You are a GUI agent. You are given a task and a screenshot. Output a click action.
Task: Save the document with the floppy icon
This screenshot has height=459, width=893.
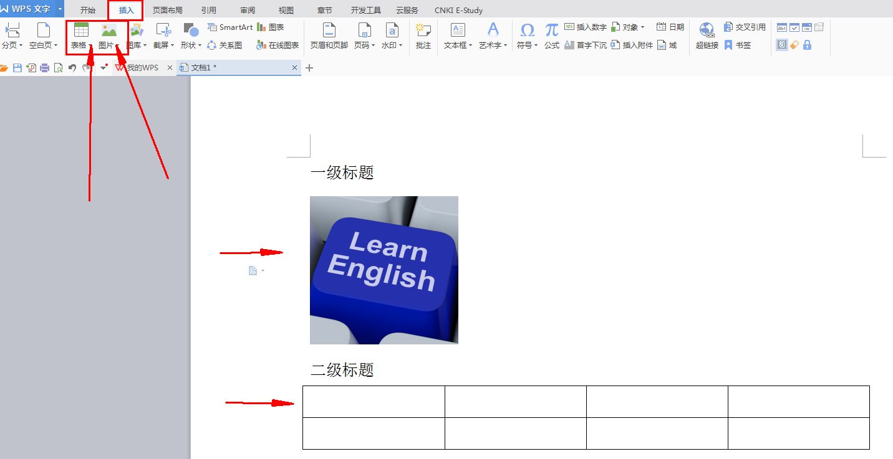pos(17,68)
